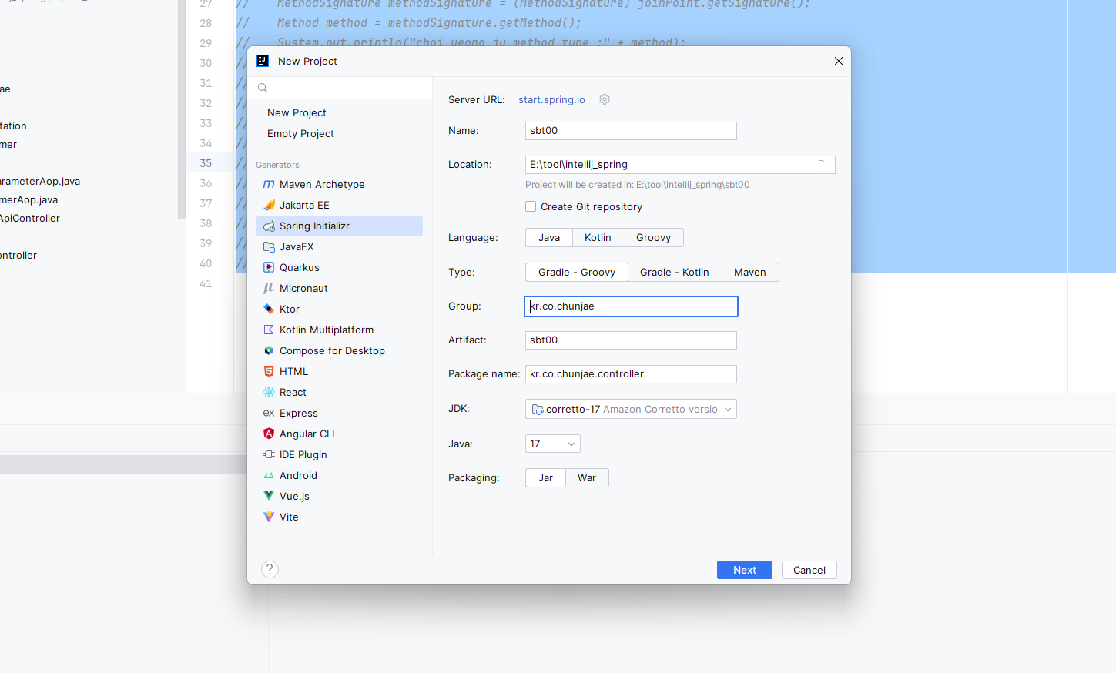The width and height of the screenshot is (1116, 673).
Task: Select Kotlin as the language
Action: point(598,237)
